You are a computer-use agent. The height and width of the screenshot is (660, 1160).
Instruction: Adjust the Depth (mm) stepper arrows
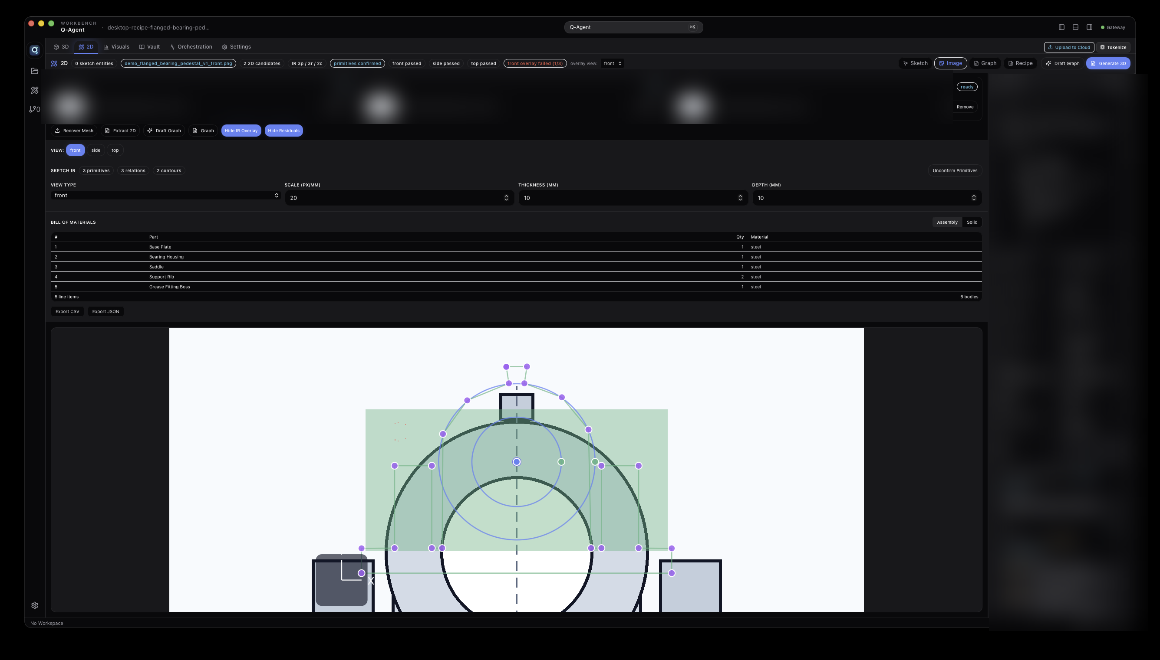(x=974, y=198)
